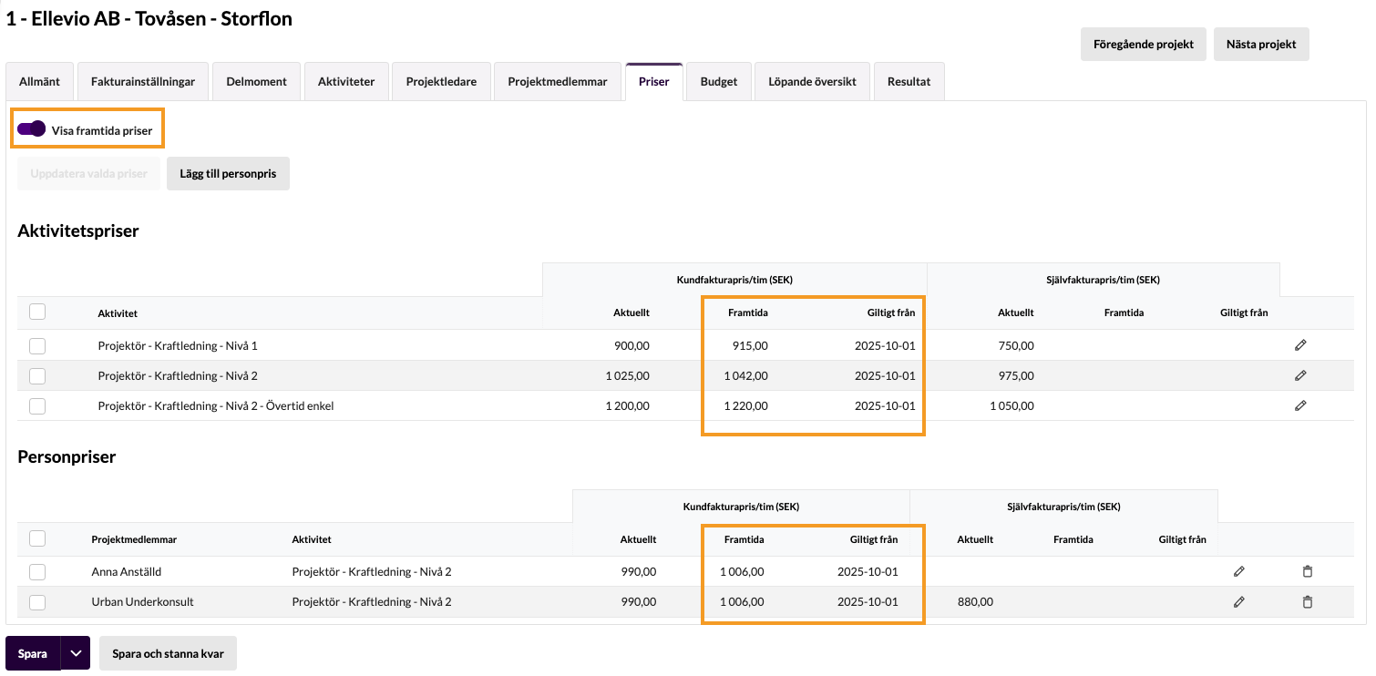The width and height of the screenshot is (1376, 676).
Task: Open the Projektmedlemmar tab
Action: click(558, 81)
